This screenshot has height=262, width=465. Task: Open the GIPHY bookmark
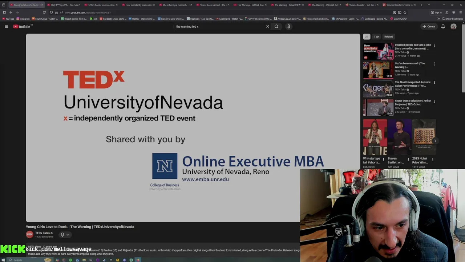click(x=258, y=19)
